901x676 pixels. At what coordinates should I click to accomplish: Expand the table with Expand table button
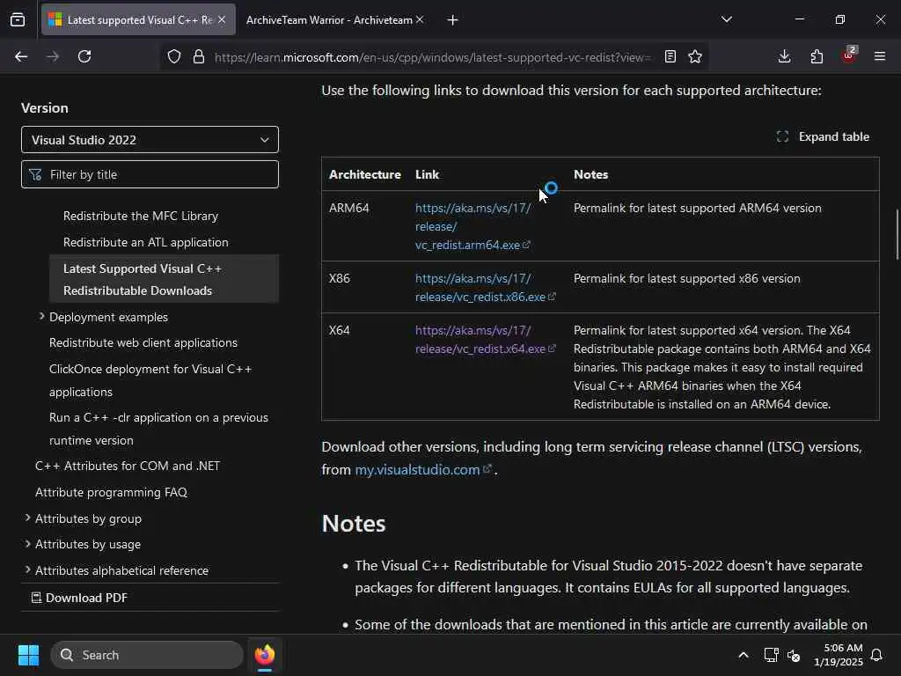(x=823, y=136)
